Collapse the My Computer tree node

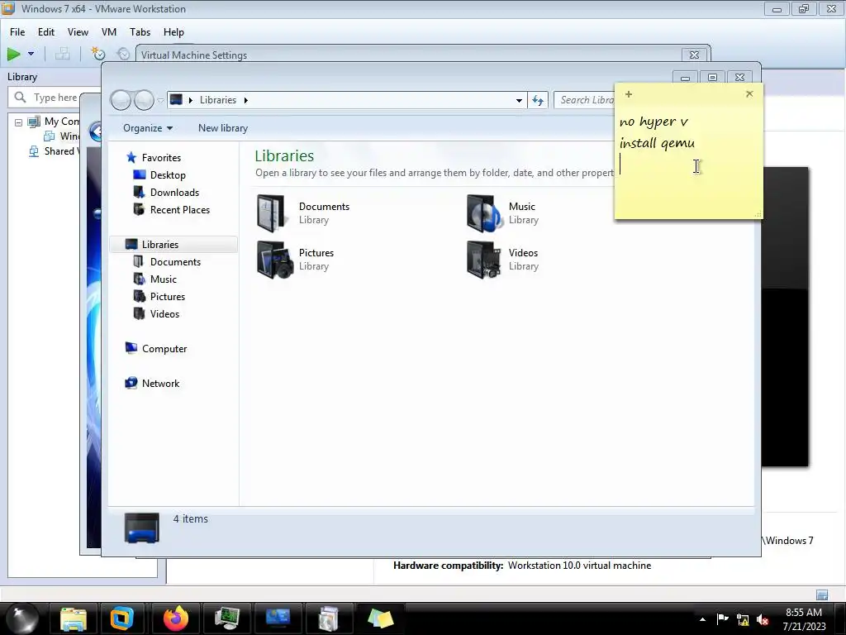pyautogui.click(x=18, y=122)
